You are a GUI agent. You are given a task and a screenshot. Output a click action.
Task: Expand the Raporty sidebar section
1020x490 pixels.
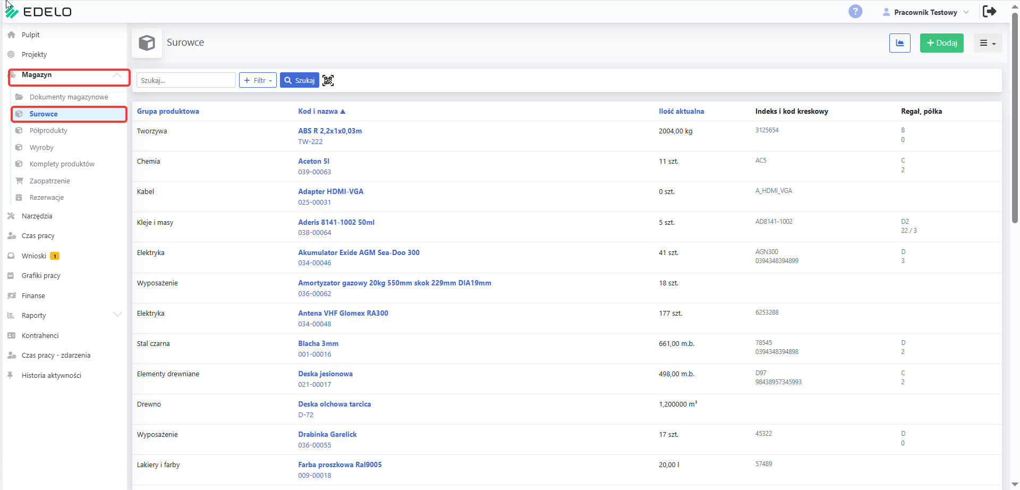[x=117, y=315]
